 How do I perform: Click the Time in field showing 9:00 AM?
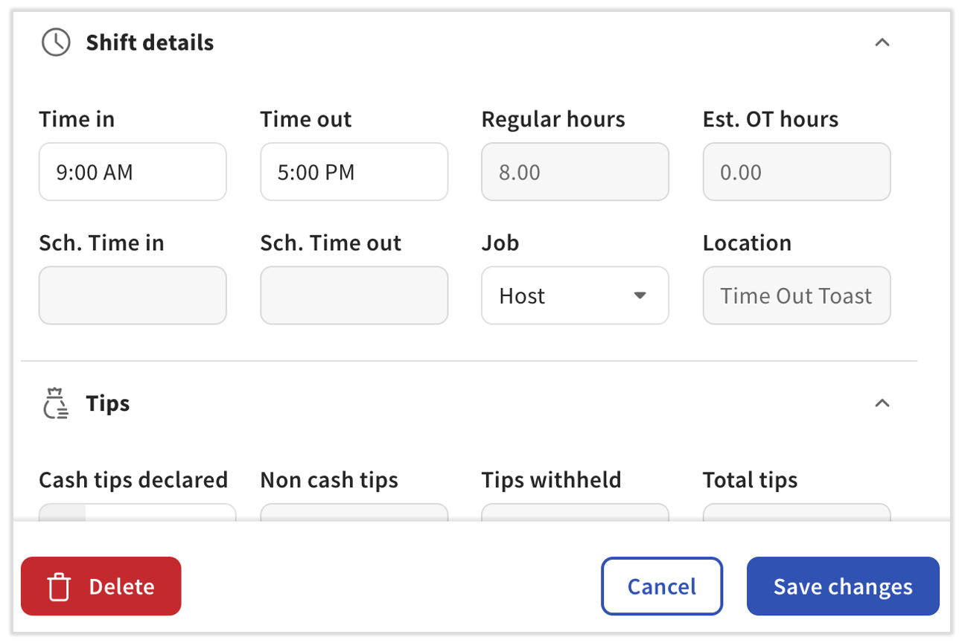pos(133,172)
